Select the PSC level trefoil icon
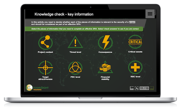 pos(75,68)
